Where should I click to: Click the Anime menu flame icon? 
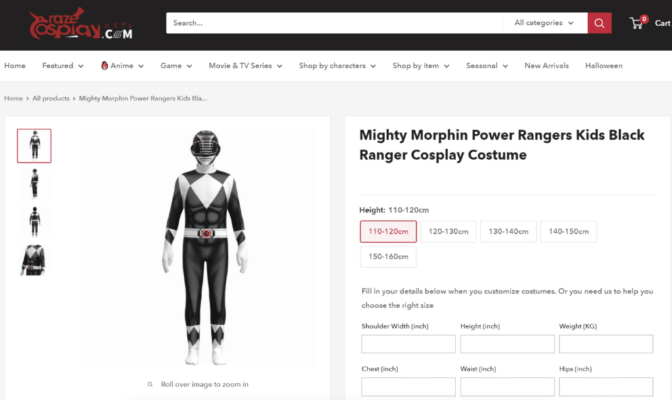pyautogui.click(x=104, y=66)
